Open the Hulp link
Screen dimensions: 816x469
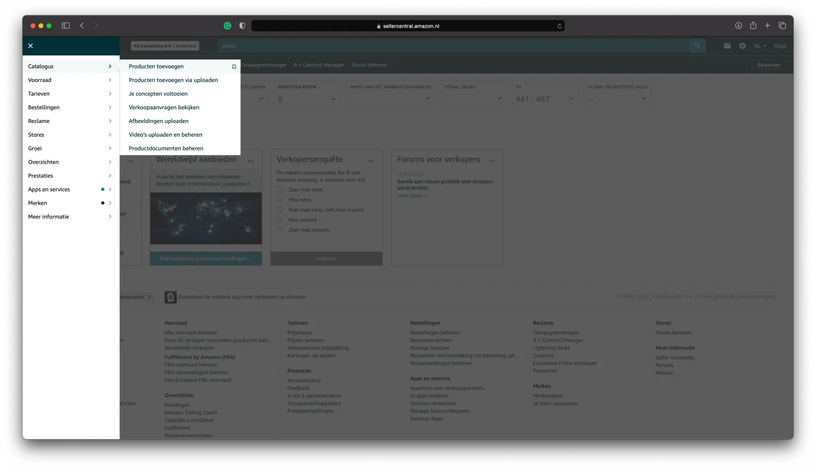click(x=779, y=46)
